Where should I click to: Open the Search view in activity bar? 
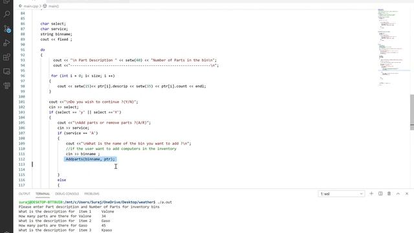(6, 14)
